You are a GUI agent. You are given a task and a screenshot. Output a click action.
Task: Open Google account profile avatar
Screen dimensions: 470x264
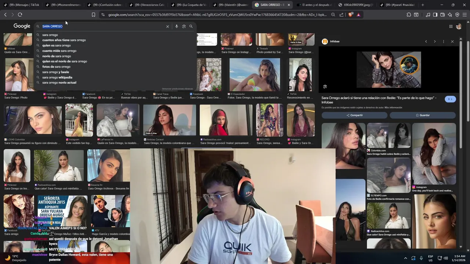459,26
